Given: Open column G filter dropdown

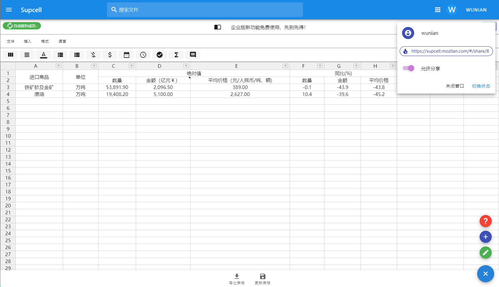Looking at the screenshot, I should [356, 66].
